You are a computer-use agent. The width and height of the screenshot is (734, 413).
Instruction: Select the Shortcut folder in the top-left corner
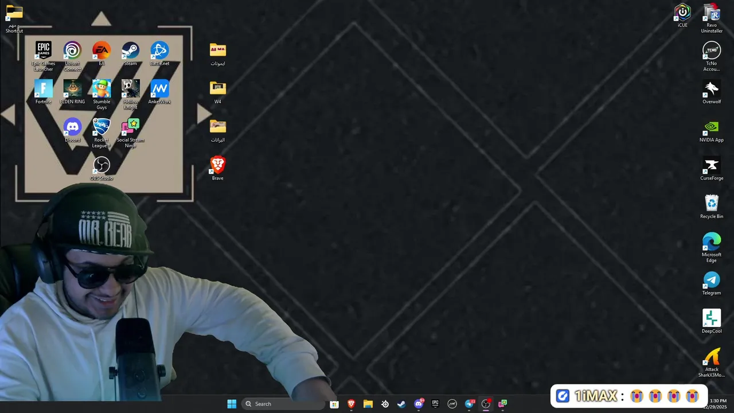point(14,18)
